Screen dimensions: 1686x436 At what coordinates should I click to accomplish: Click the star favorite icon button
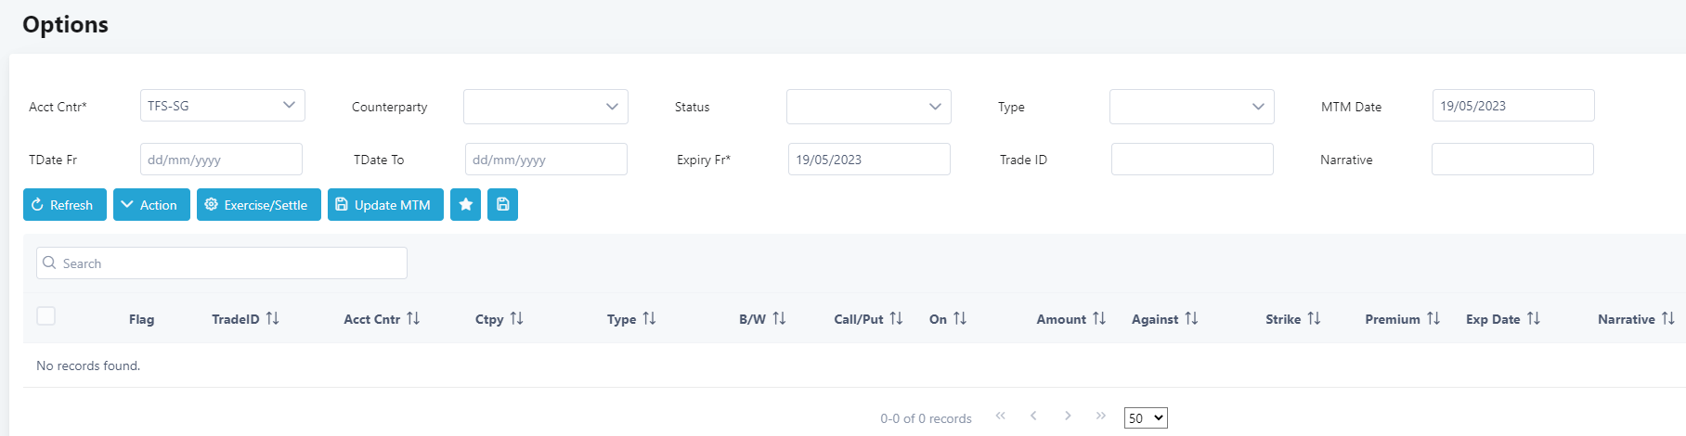[465, 205]
